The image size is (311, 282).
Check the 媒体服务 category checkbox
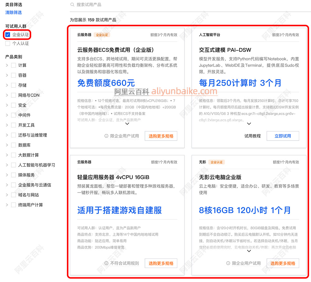[x=13, y=175]
